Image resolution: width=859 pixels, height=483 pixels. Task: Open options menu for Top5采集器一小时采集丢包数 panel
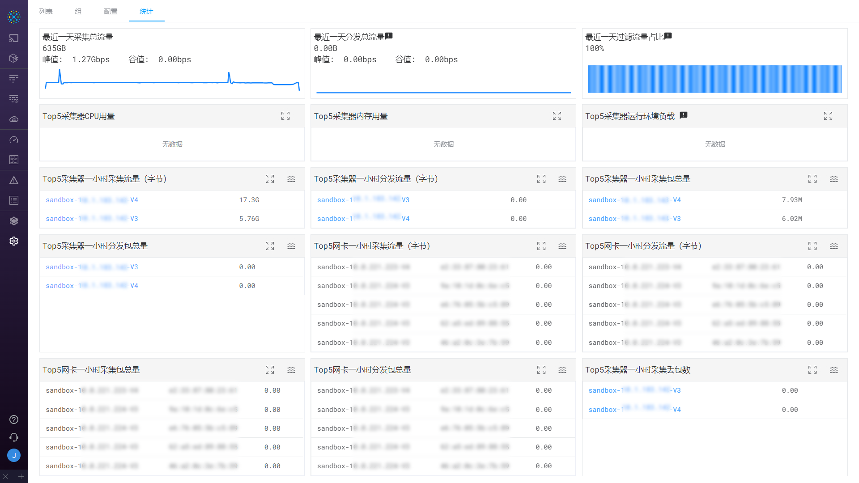pyautogui.click(x=834, y=370)
